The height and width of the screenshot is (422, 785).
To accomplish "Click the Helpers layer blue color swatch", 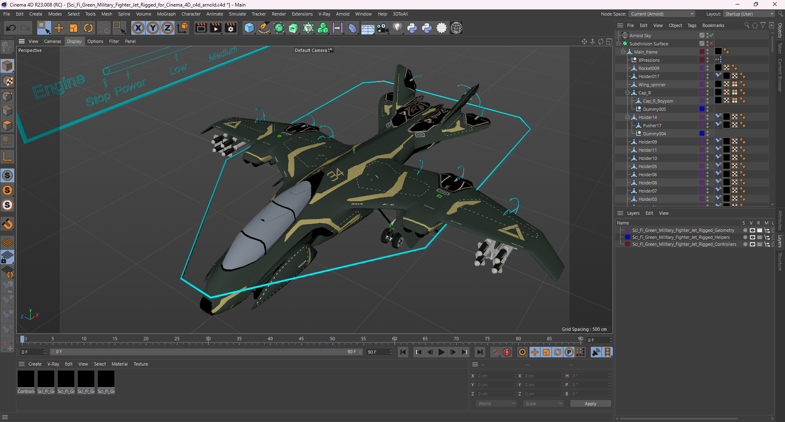I will click(x=628, y=237).
